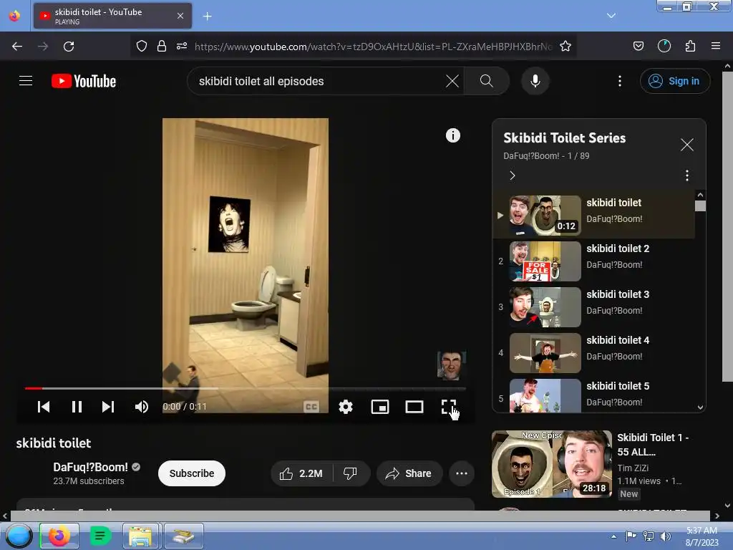
Task: Open more actions ellipsis under video
Action: (462, 473)
